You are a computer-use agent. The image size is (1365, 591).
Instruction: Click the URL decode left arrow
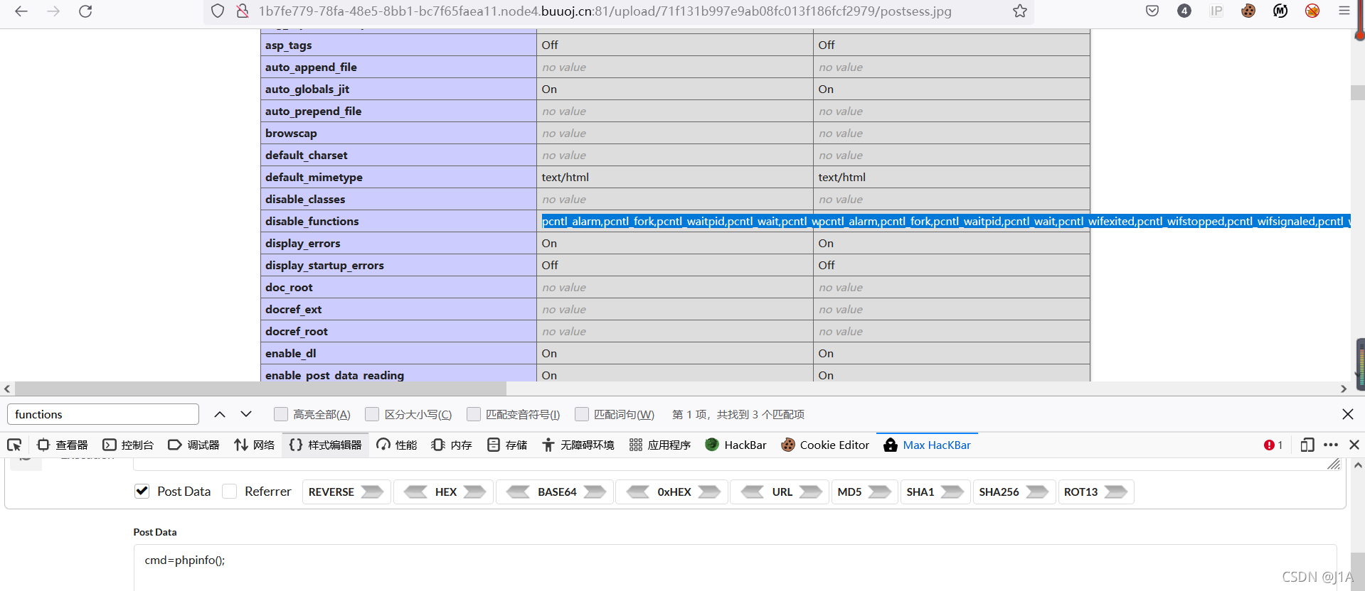753,492
